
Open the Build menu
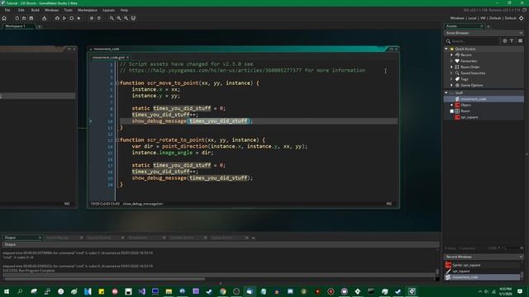point(35,10)
